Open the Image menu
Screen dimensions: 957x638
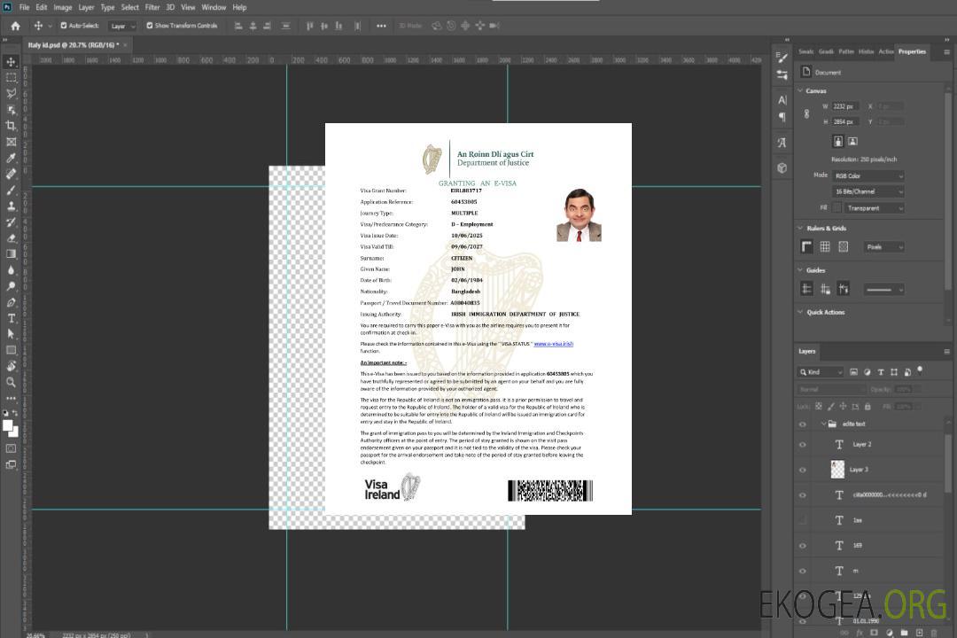click(62, 7)
